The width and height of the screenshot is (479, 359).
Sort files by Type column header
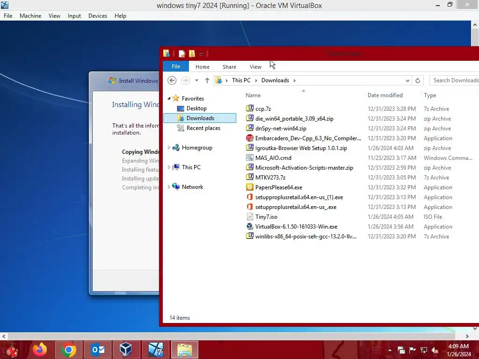[x=430, y=95]
